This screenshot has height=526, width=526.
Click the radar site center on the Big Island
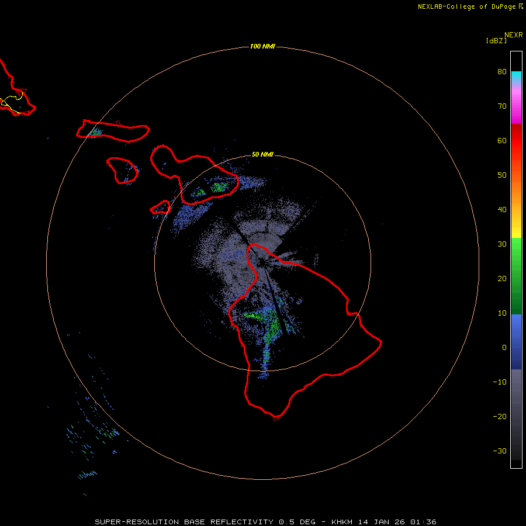tap(262, 262)
